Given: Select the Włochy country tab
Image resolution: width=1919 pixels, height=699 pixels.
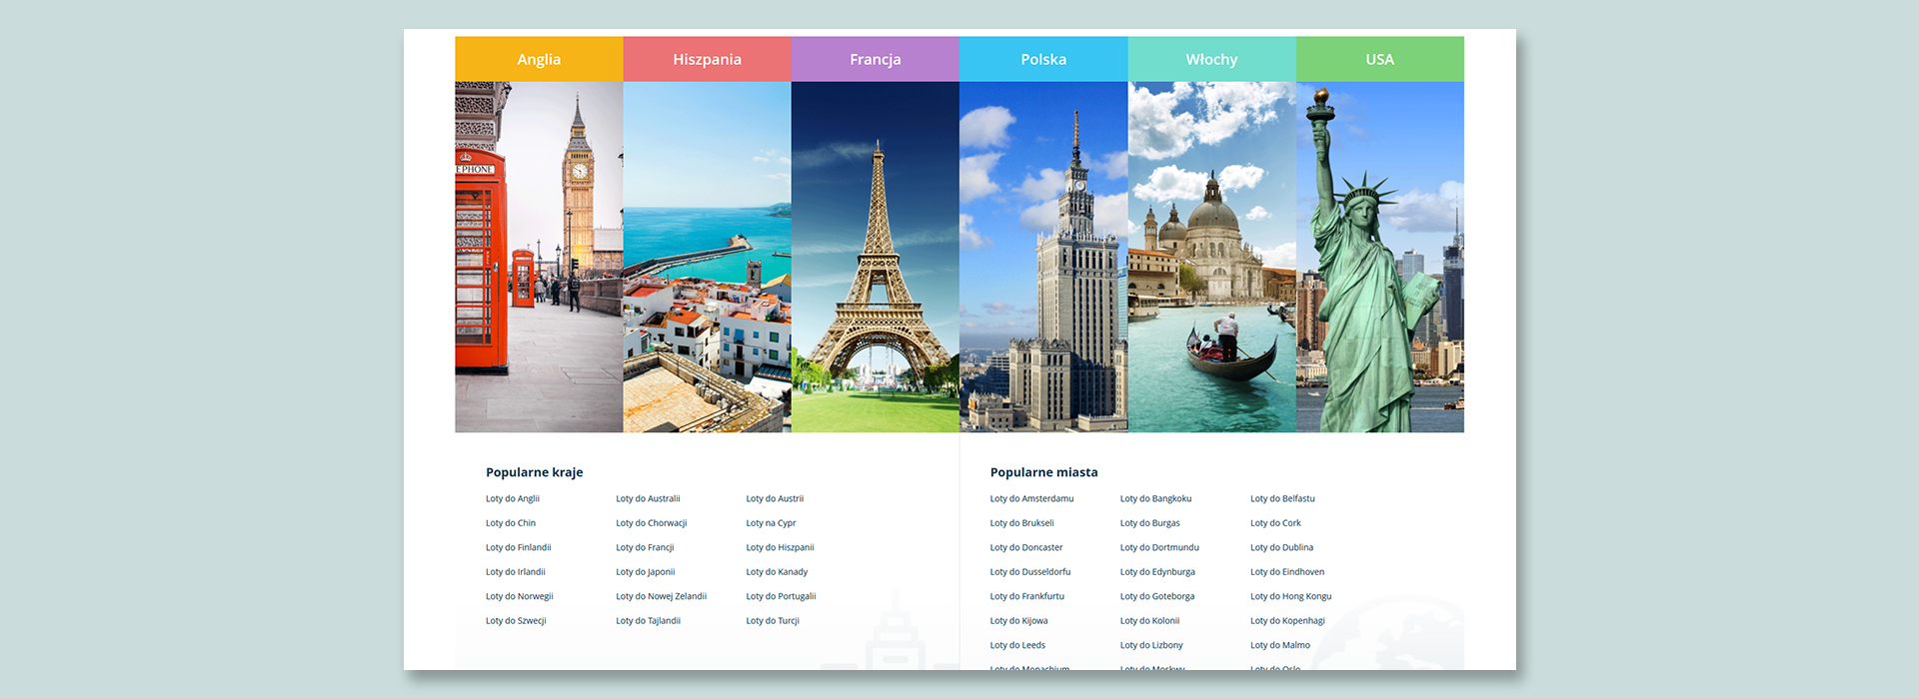Looking at the screenshot, I should [1211, 59].
